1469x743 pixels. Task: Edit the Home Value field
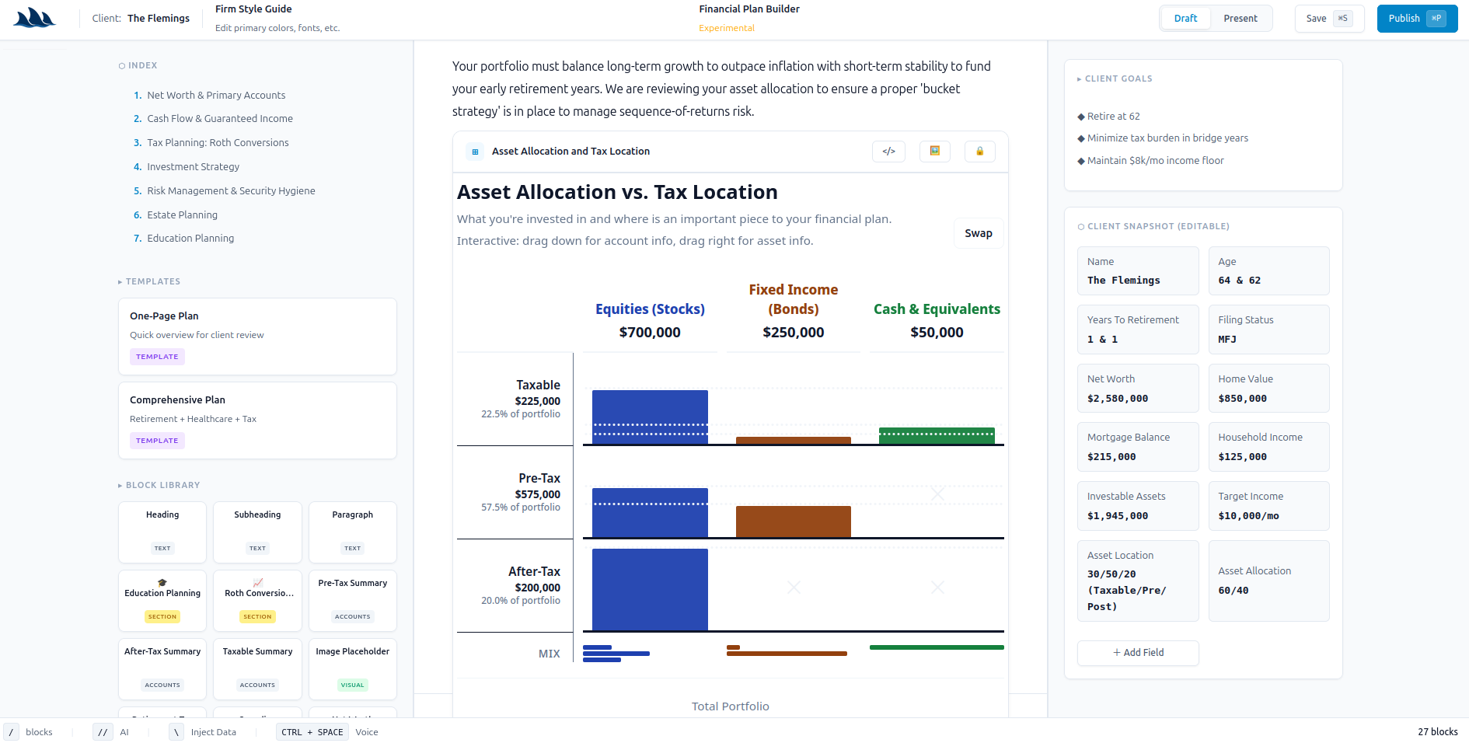1268,389
